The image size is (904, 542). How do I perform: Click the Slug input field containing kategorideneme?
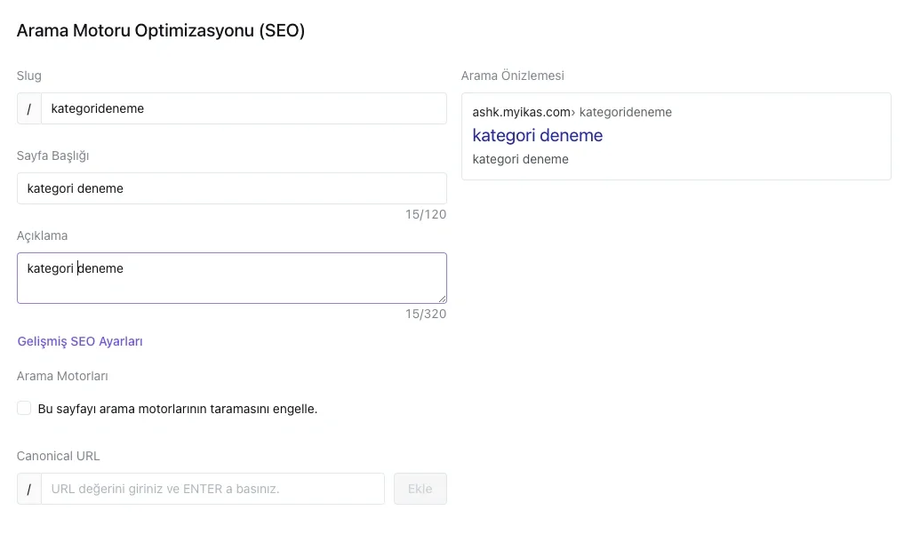click(x=244, y=108)
